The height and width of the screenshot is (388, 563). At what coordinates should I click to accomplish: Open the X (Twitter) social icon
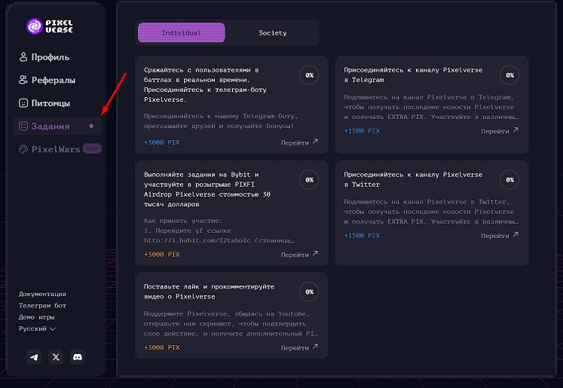56,357
